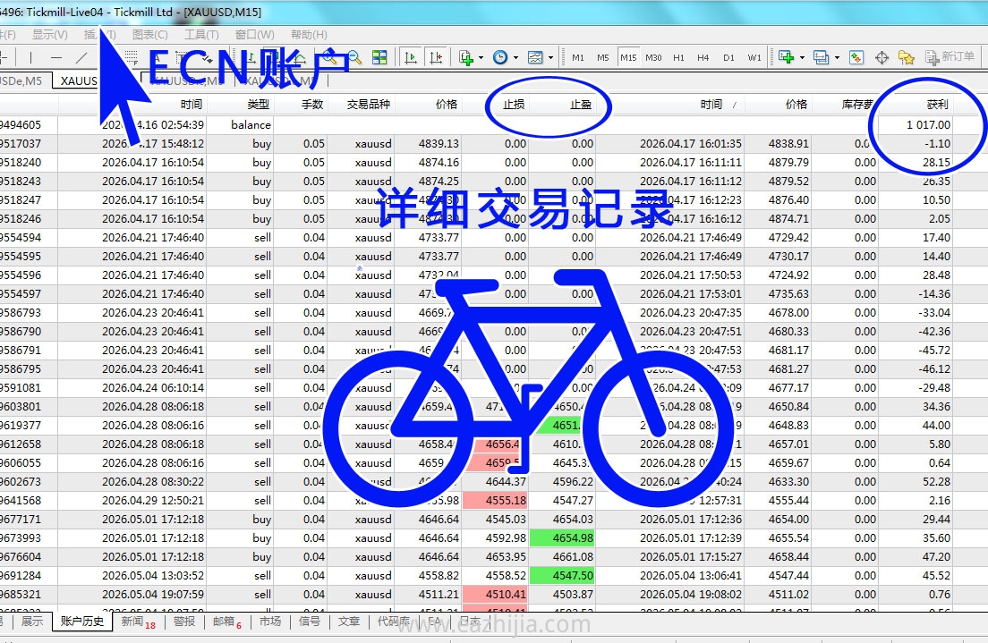Open a new chart with the green plus icon
This screenshot has height=643, width=988.
787,57
